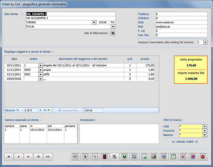Click the record number box '1 di 3'
Viewport: 213px width, 167px height.
31,110
